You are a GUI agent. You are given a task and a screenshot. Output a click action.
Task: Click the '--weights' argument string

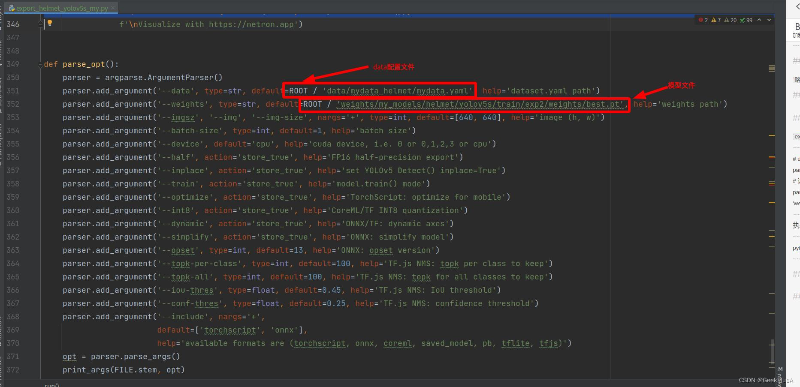183,104
